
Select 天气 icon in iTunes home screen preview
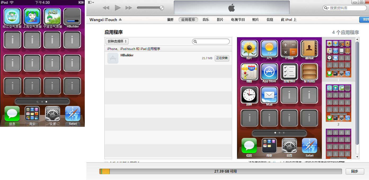click(269, 49)
